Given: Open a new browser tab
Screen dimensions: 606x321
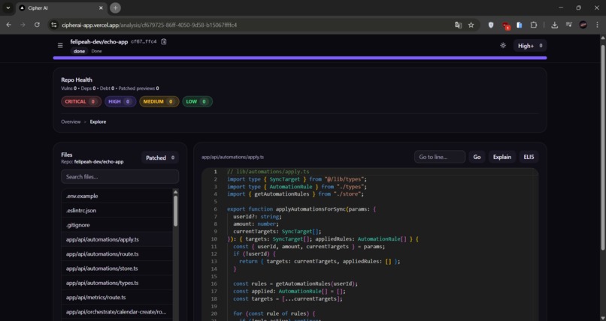Looking at the screenshot, I should coord(115,7).
